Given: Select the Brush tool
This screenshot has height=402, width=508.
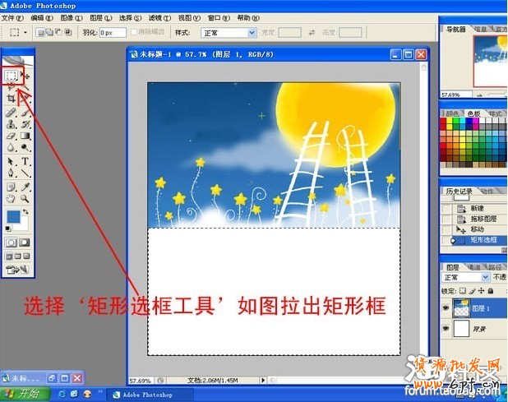Looking at the screenshot, I should pos(25,113).
